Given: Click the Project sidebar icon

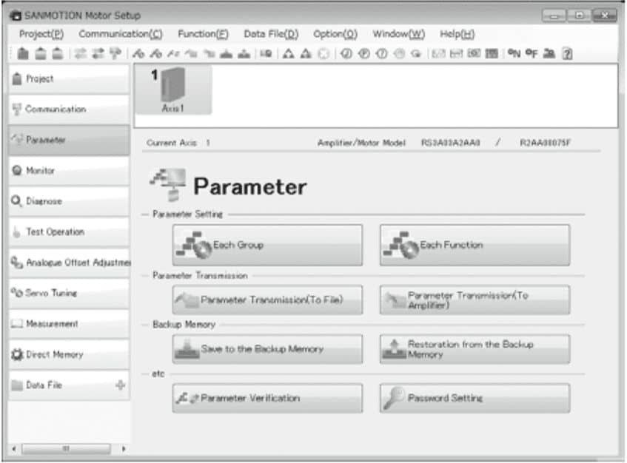Looking at the screenshot, I should click(x=17, y=78).
